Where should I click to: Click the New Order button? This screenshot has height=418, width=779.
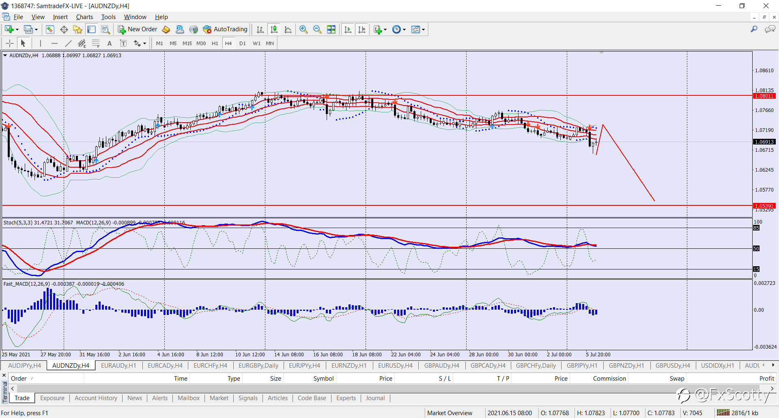[138, 29]
